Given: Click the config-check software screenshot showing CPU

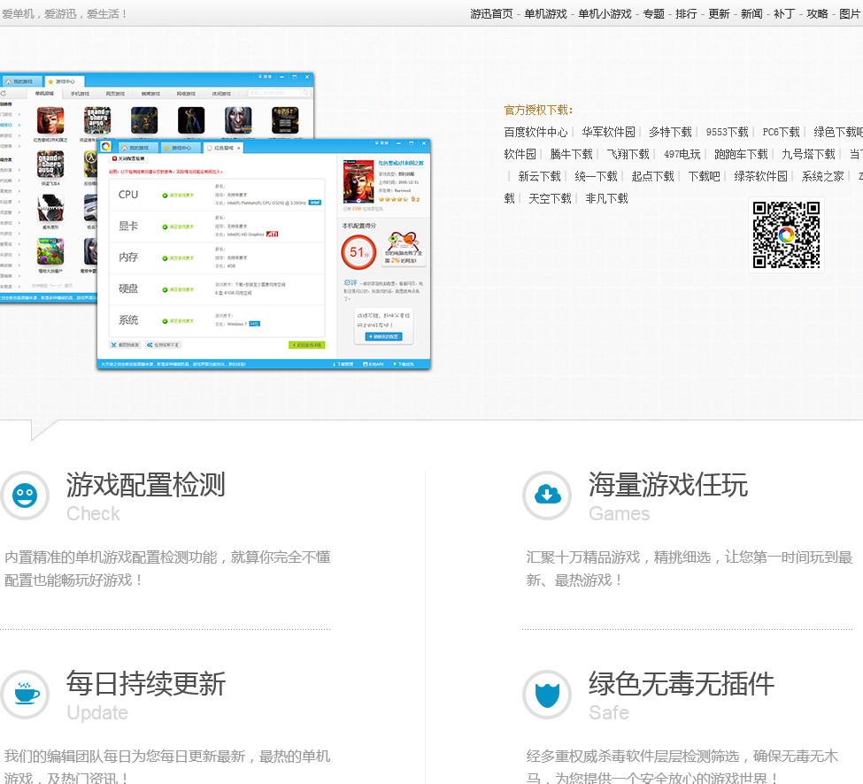Looking at the screenshot, I should tap(264, 254).
